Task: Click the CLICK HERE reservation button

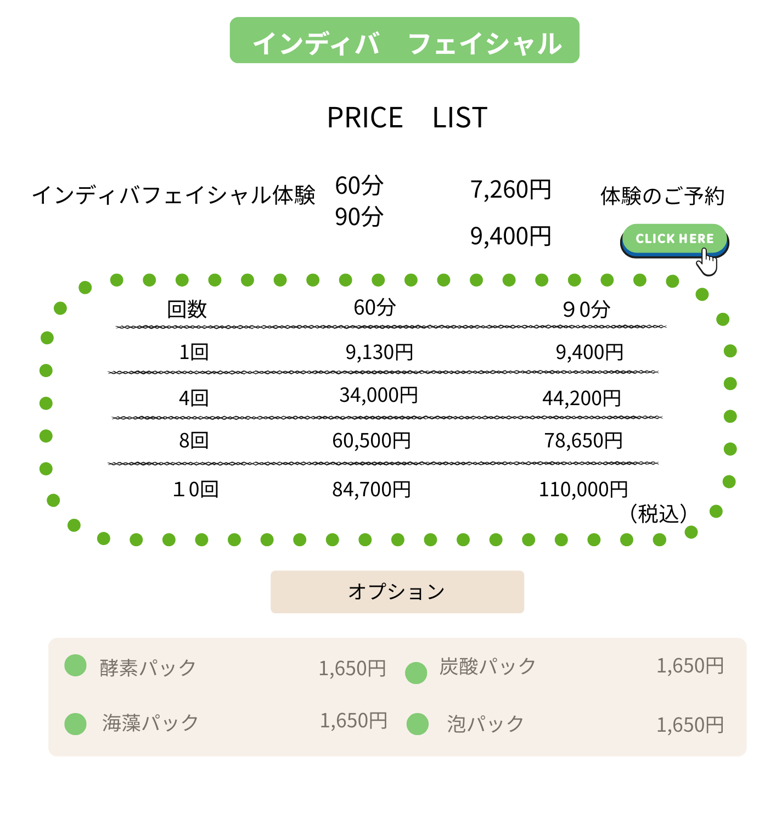Action: pyautogui.click(x=674, y=240)
